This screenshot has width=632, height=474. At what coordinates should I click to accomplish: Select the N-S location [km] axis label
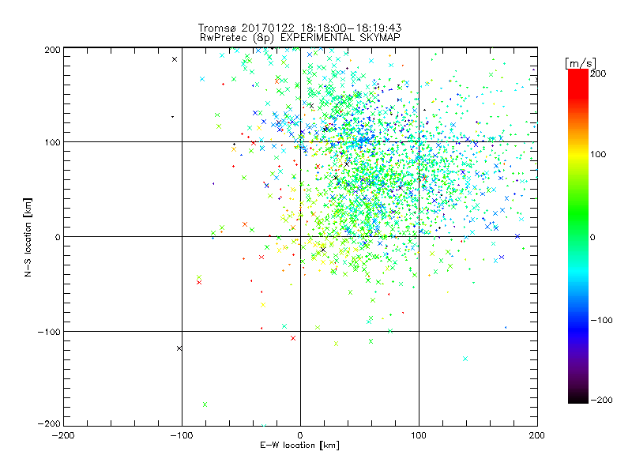[x=28, y=238]
